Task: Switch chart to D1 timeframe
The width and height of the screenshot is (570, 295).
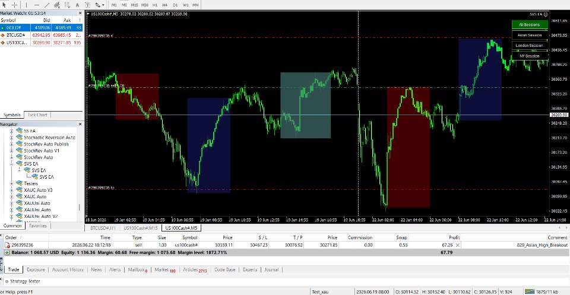Action: (175, 5)
